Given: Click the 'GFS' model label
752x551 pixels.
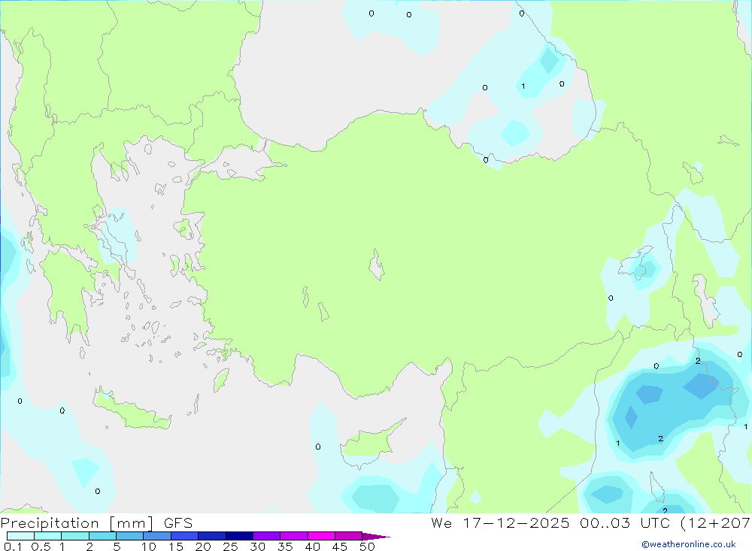Looking at the screenshot, I should pyautogui.click(x=178, y=523).
